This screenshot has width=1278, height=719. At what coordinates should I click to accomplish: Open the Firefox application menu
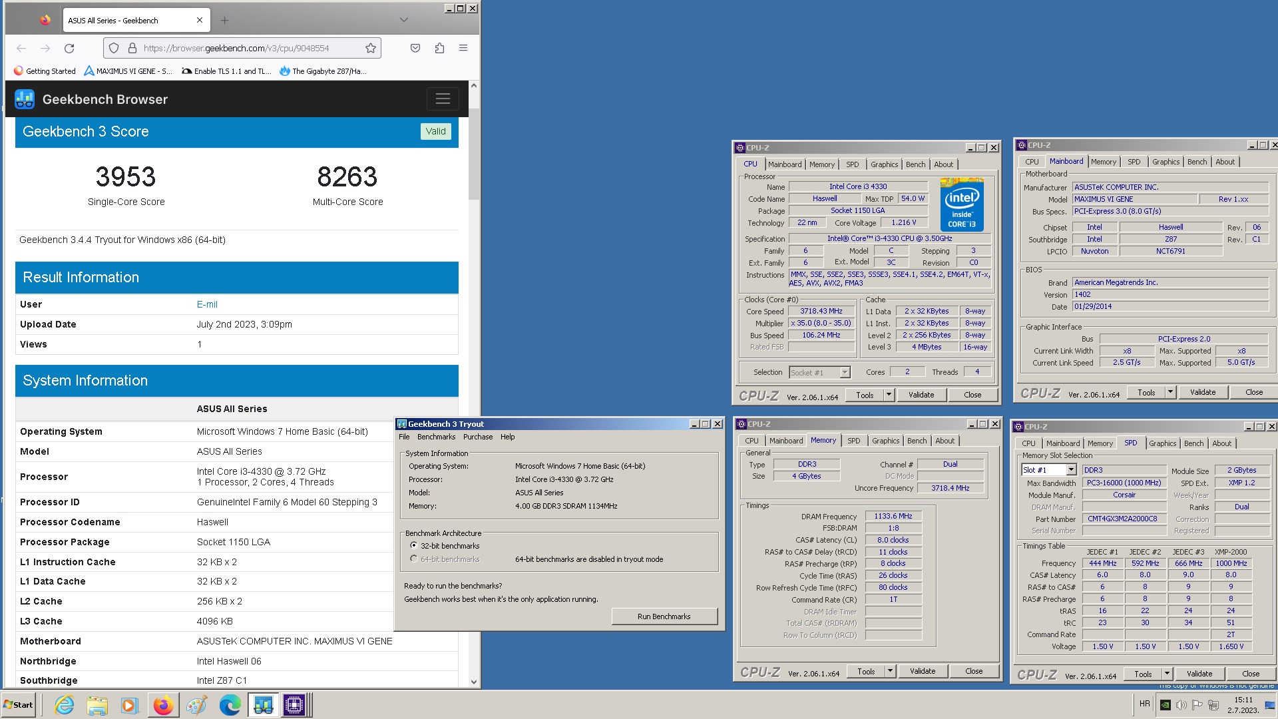[x=463, y=48]
